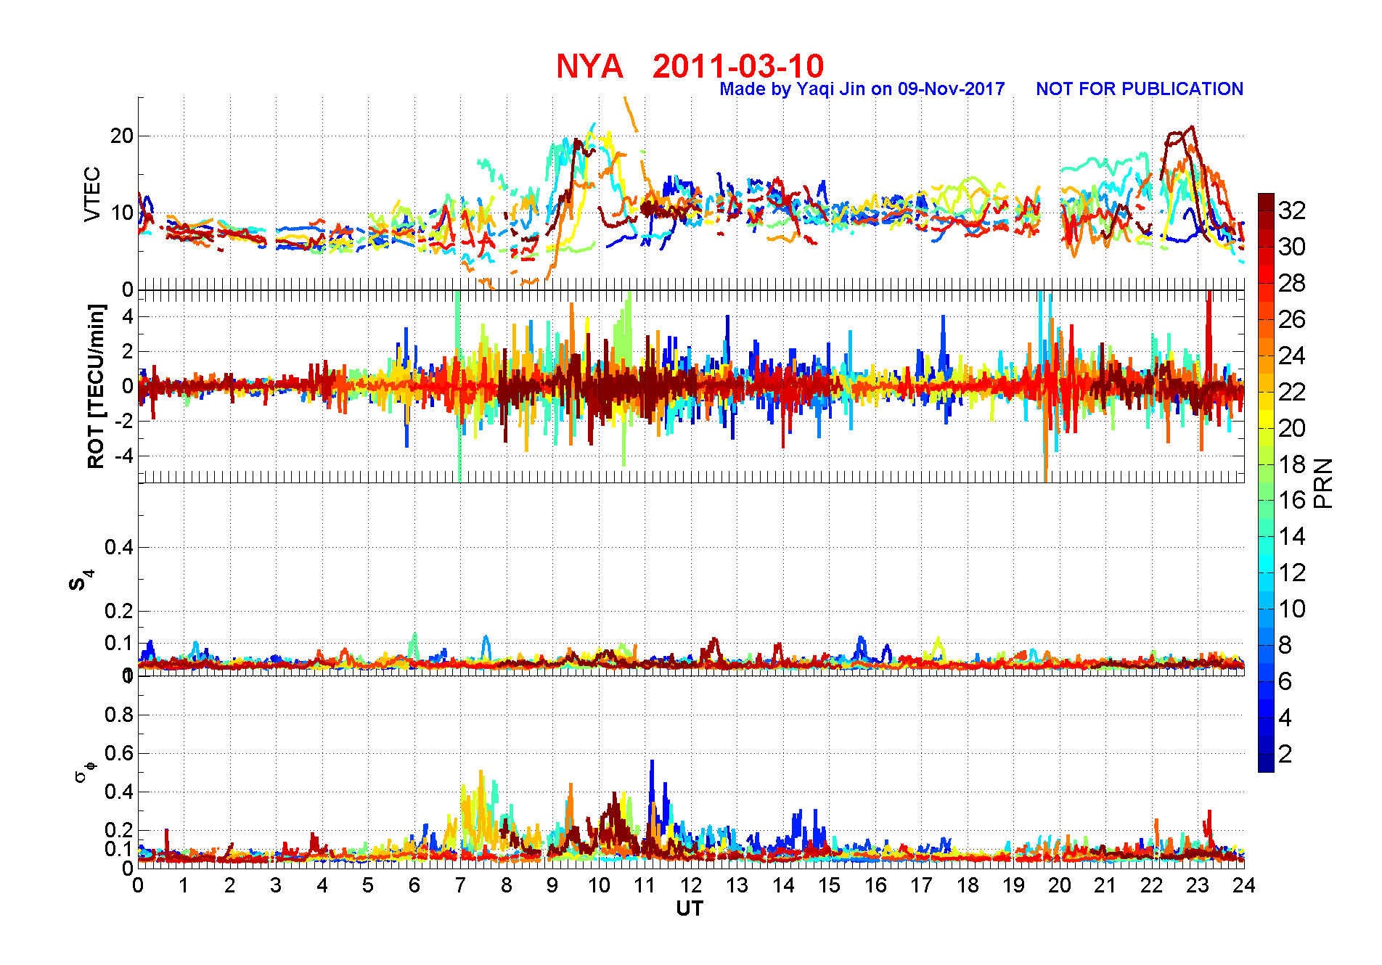Click x-axis tick label 12
The width and height of the screenshot is (1382, 965).
[x=690, y=885]
